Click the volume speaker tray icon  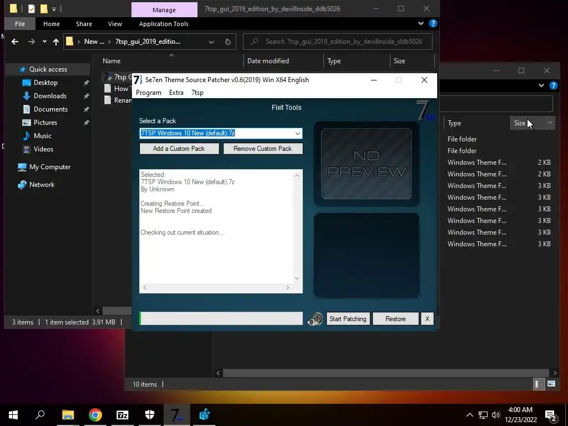click(x=496, y=415)
